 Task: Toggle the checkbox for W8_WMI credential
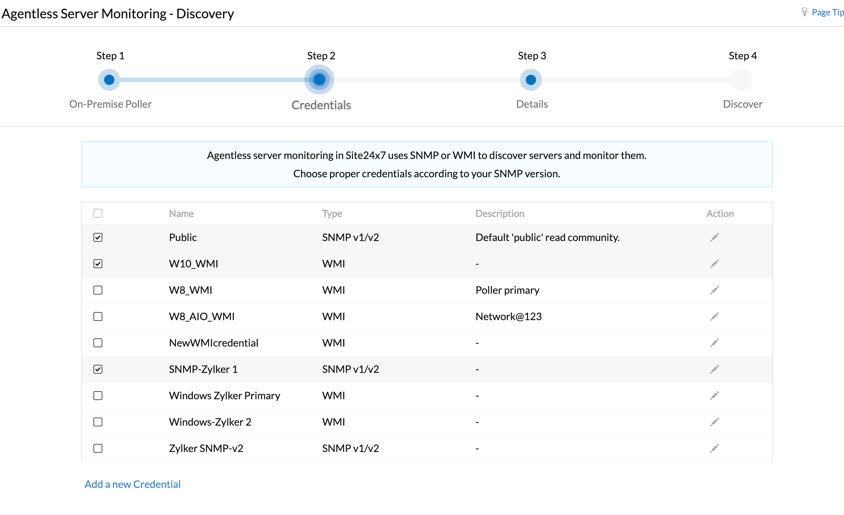98,290
